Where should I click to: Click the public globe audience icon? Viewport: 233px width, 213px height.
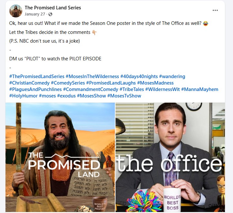point(50,14)
